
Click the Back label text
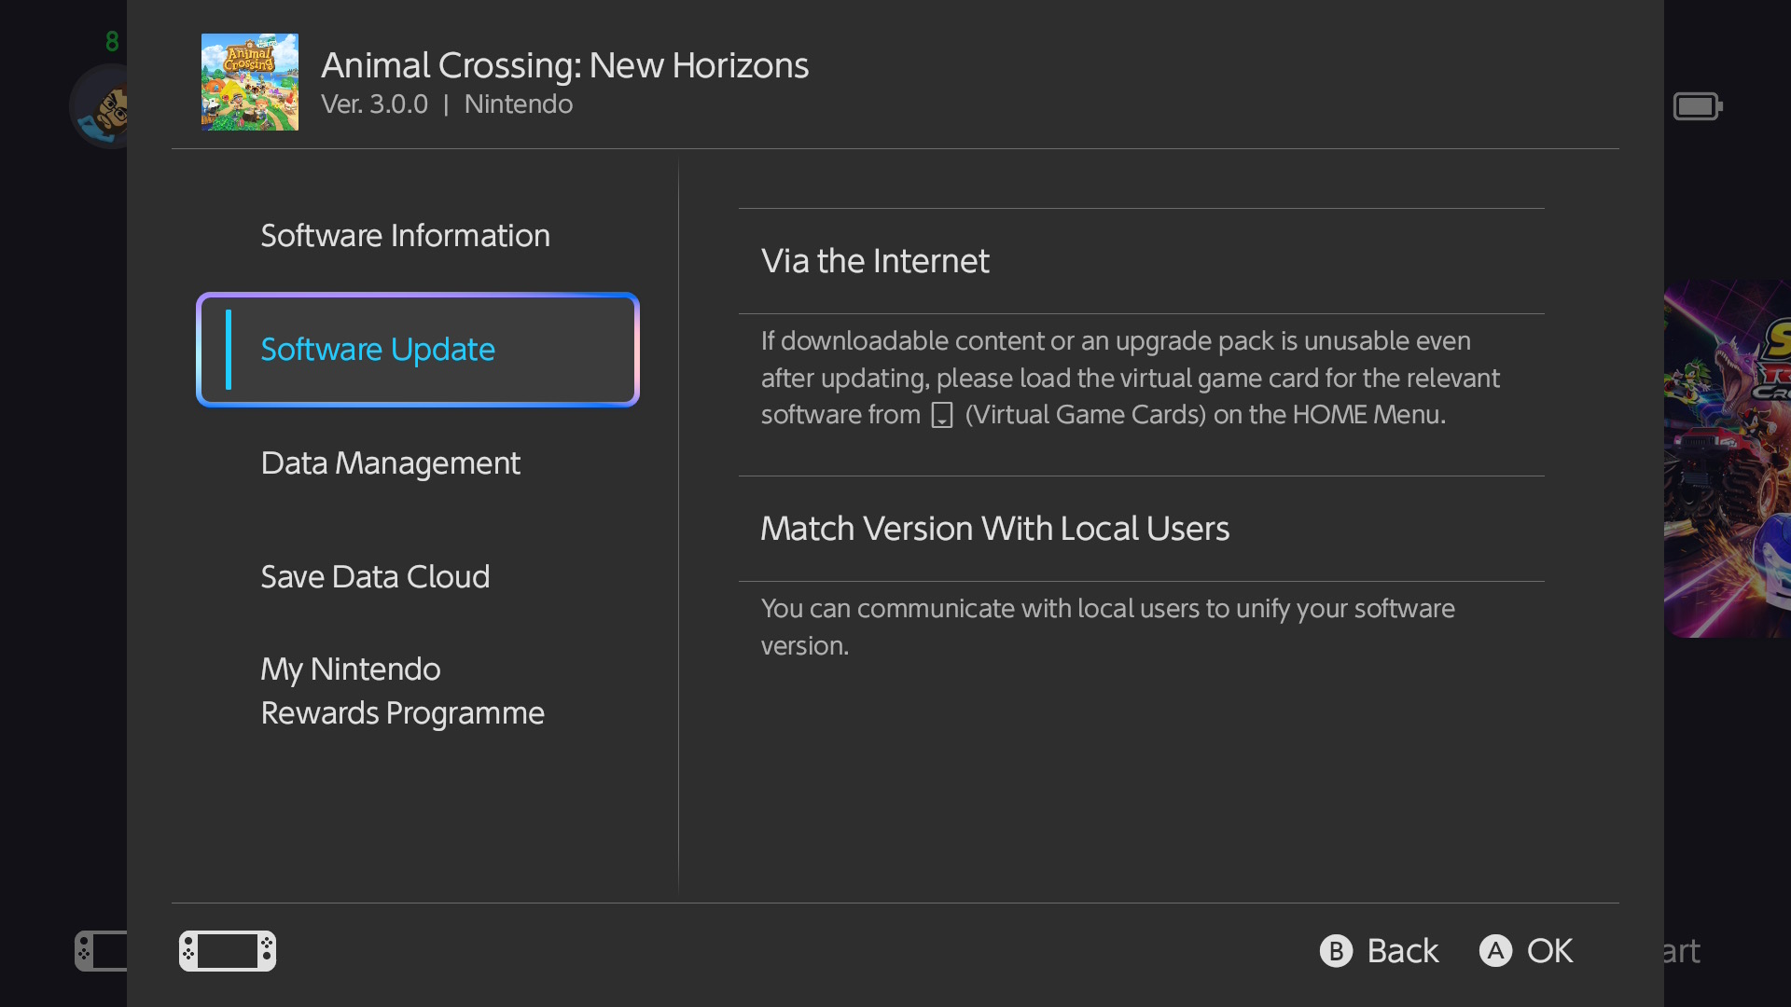pos(1402,951)
